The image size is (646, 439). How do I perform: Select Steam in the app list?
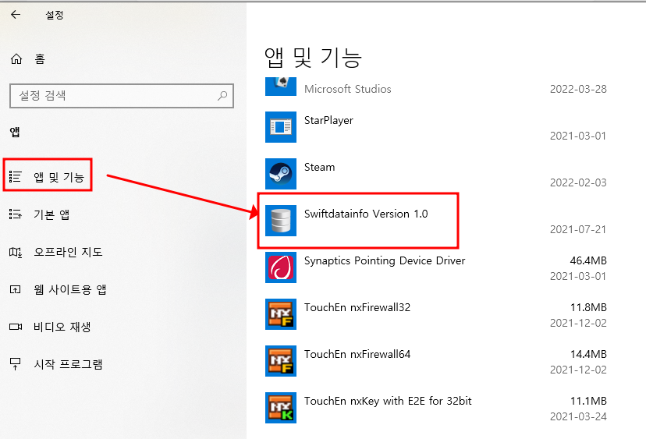(319, 167)
